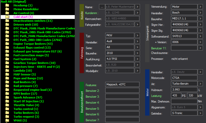Image resolution: width=206 pixels, height=123 pixels.
Task: Click the Besonderheit input field
Action: point(120,65)
